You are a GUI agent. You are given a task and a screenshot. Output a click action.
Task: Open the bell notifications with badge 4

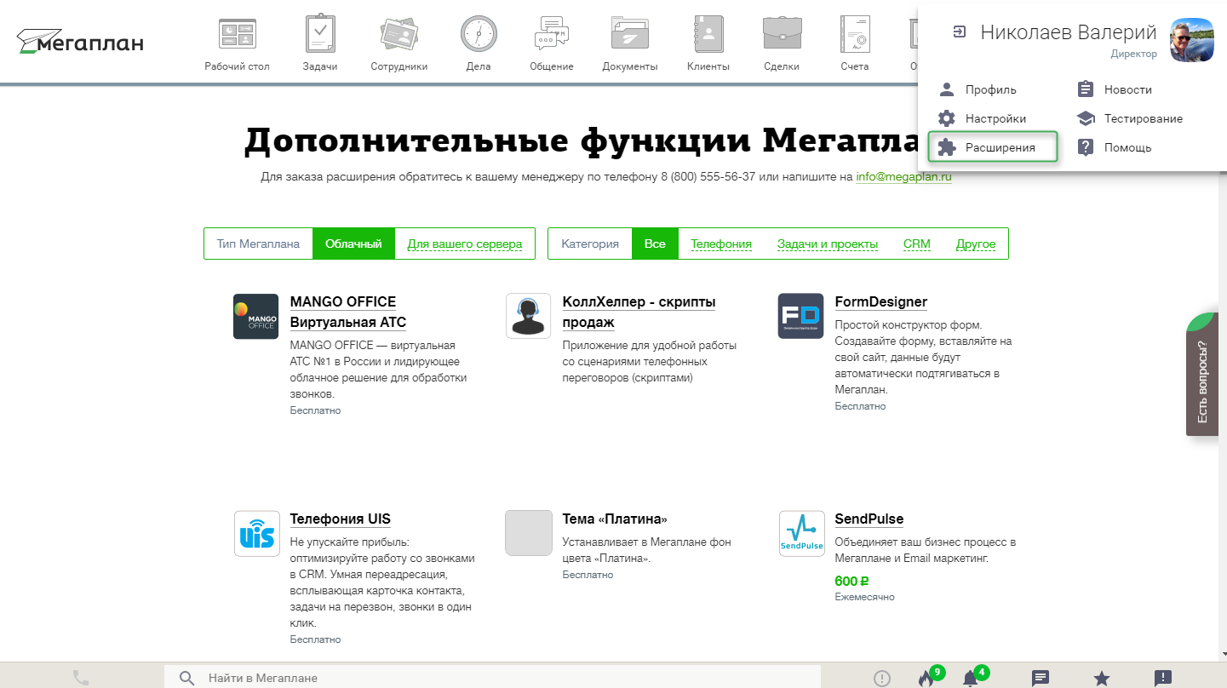point(970,678)
